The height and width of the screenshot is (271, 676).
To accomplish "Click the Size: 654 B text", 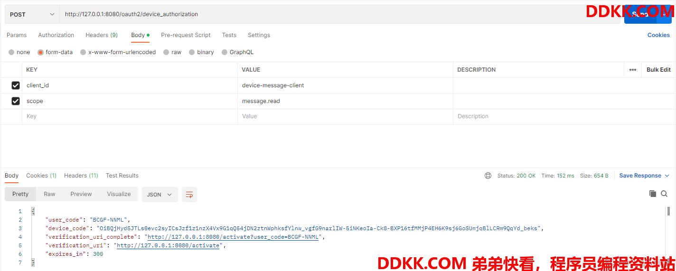I will tap(594, 176).
